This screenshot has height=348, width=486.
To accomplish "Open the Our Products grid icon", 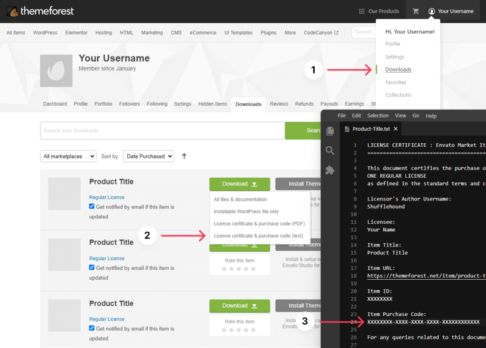I will (x=361, y=11).
